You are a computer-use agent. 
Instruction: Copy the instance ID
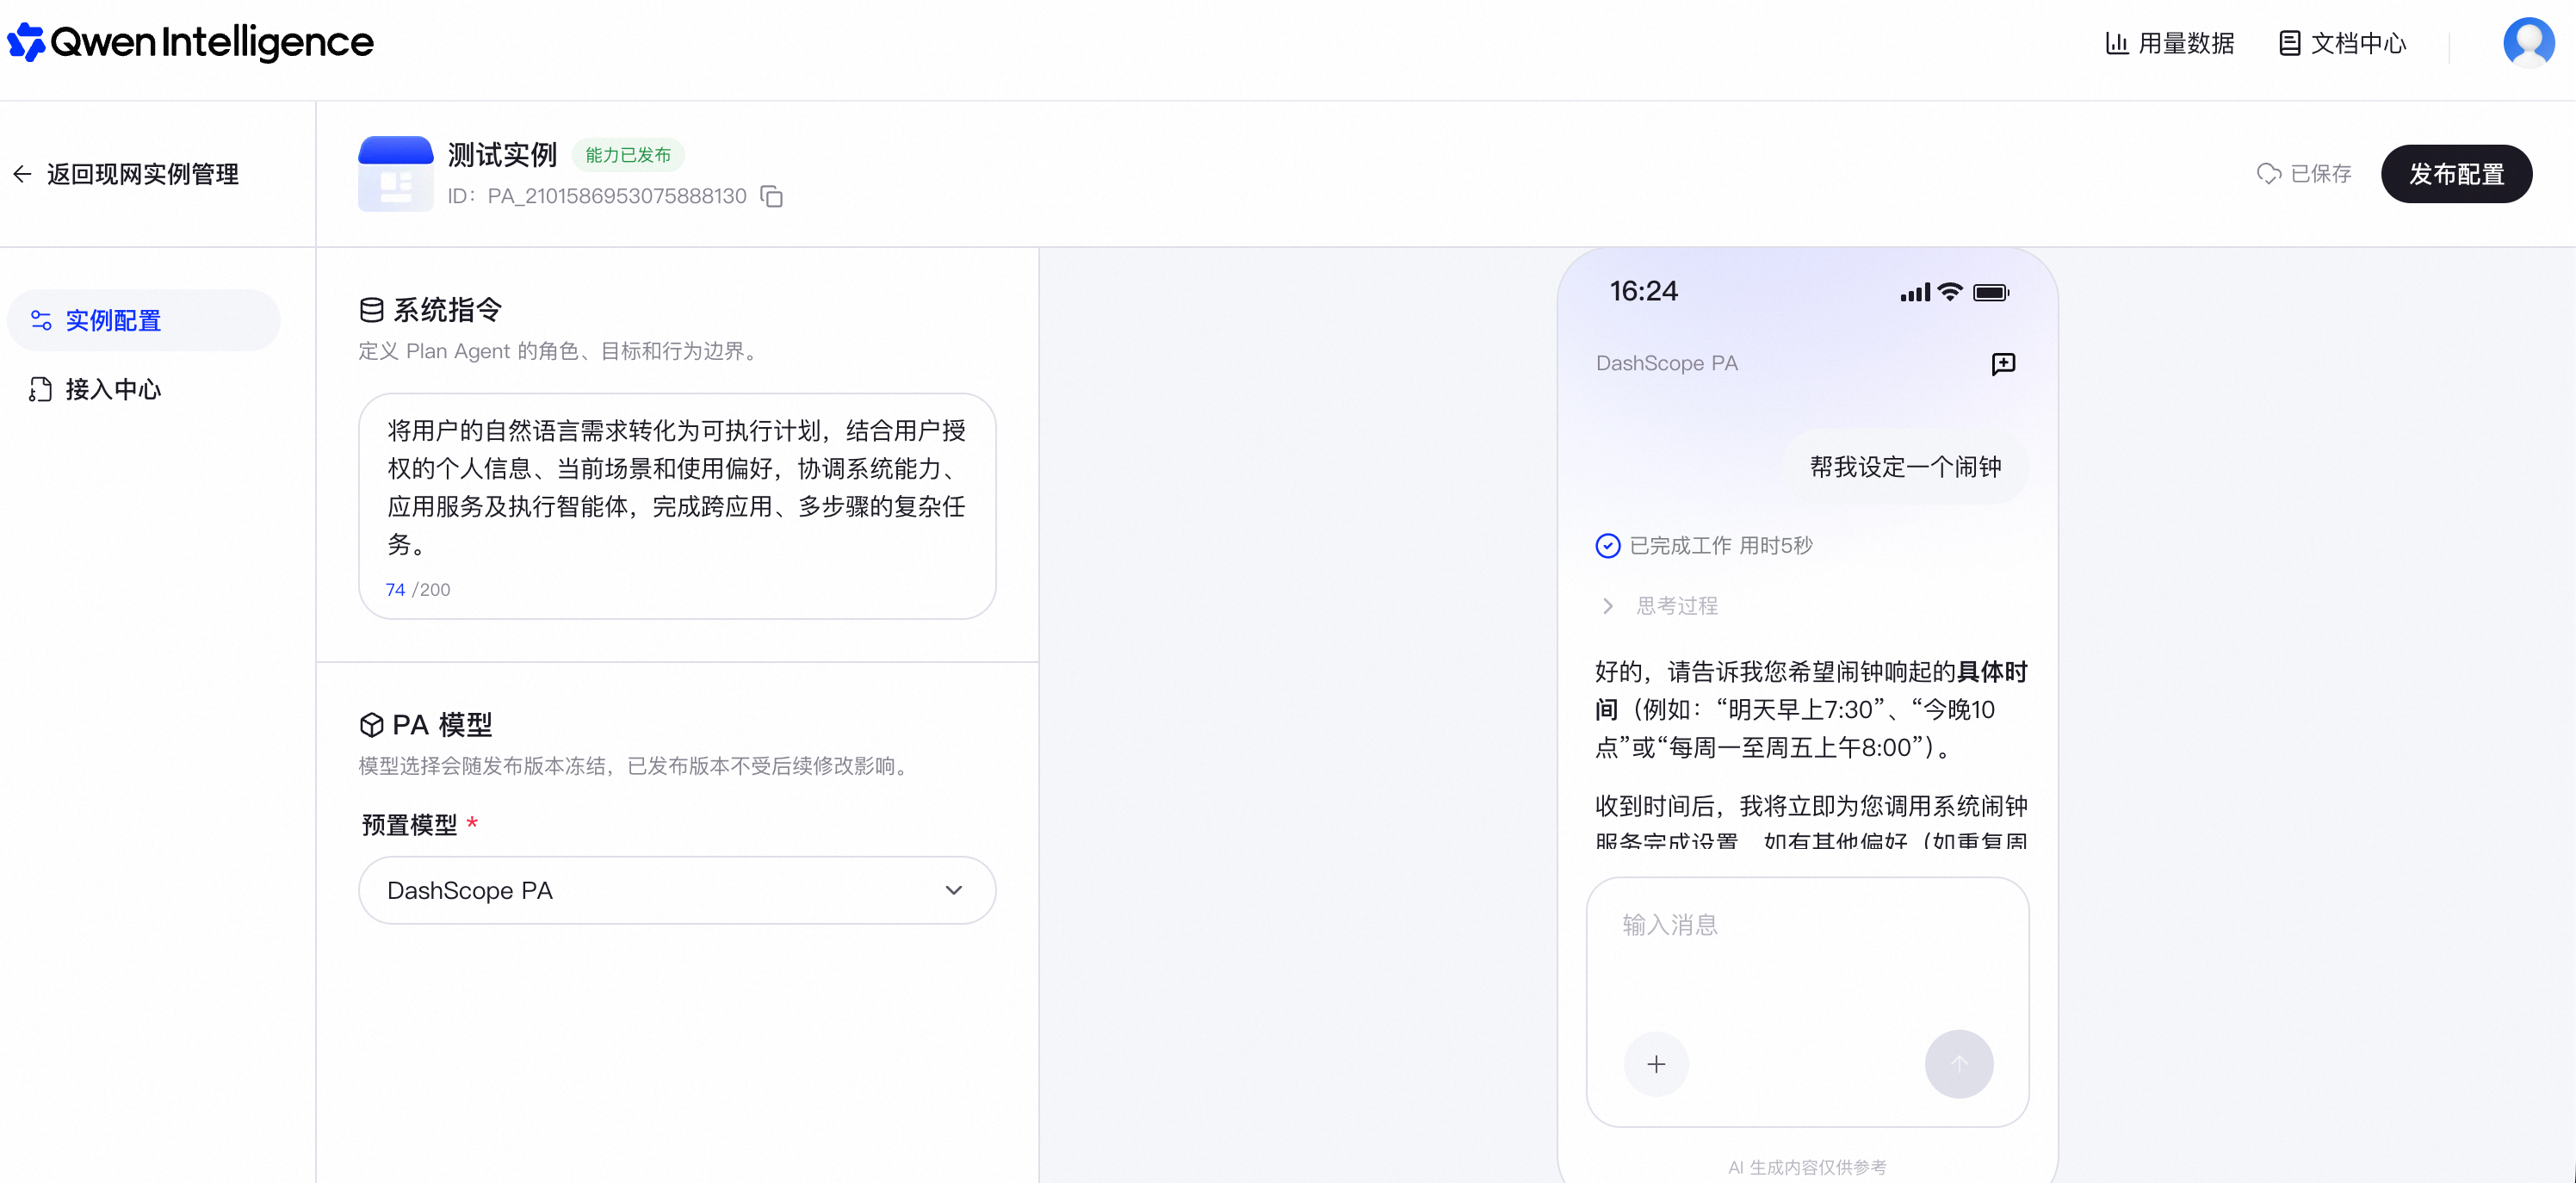771,196
